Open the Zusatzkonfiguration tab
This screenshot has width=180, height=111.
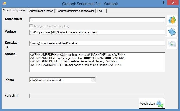click(41, 11)
